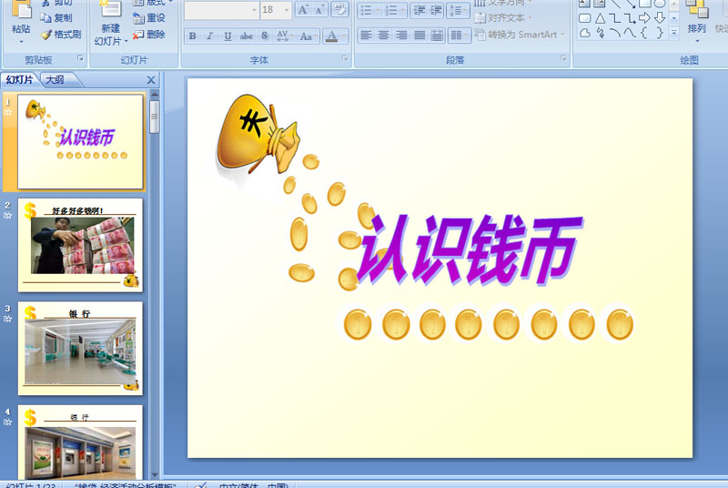Viewport: 728px width, 488px height.
Task: Select the arc shape
Action: (x=615, y=33)
